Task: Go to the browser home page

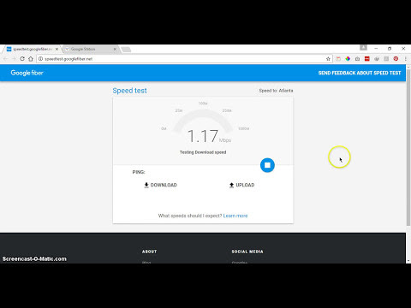Action: pos(31,59)
